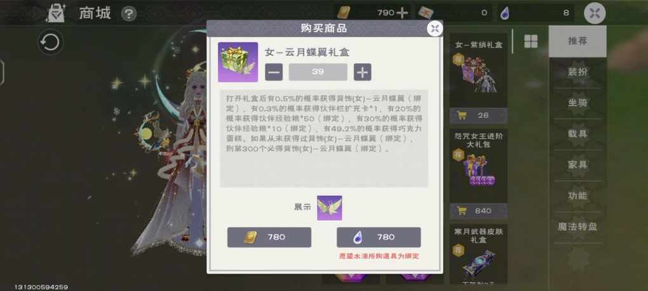Open the 装扮 category tab
The width and height of the screenshot is (648, 291).
click(x=577, y=72)
